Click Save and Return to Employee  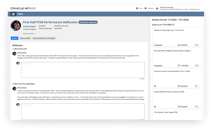[x=44, y=38]
